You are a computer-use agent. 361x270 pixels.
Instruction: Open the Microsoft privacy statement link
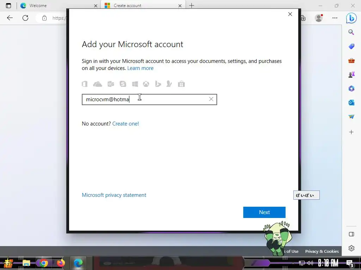point(114,195)
